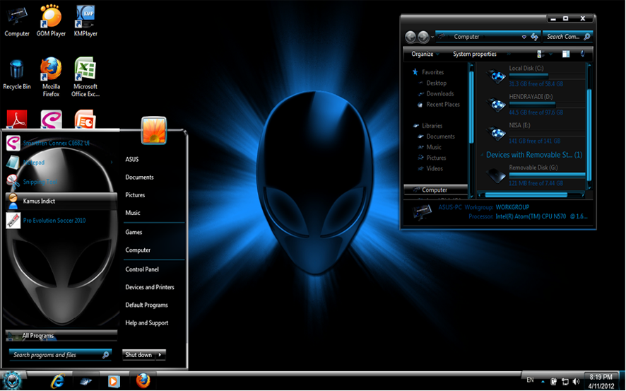626x391 pixels.
Task: Open Notepad from Start menu
Action: coord(61,162)
